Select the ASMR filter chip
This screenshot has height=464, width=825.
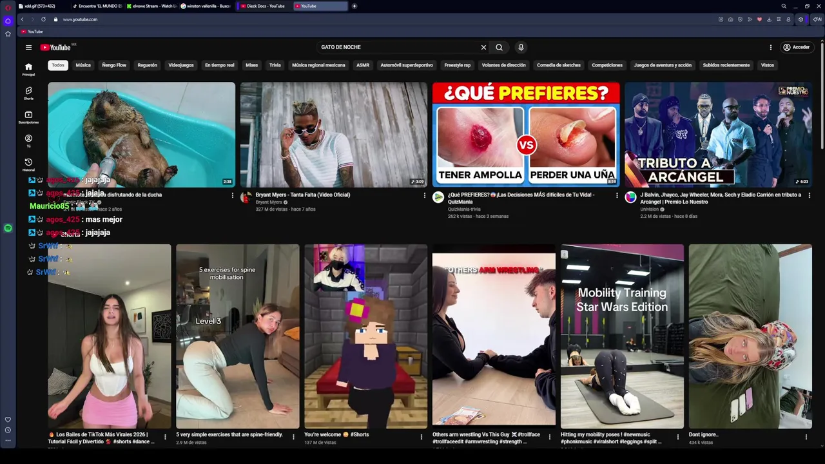coord(363,65)
